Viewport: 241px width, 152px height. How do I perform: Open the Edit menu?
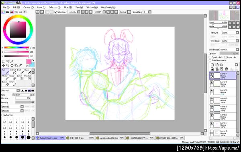tap(16, 7)
